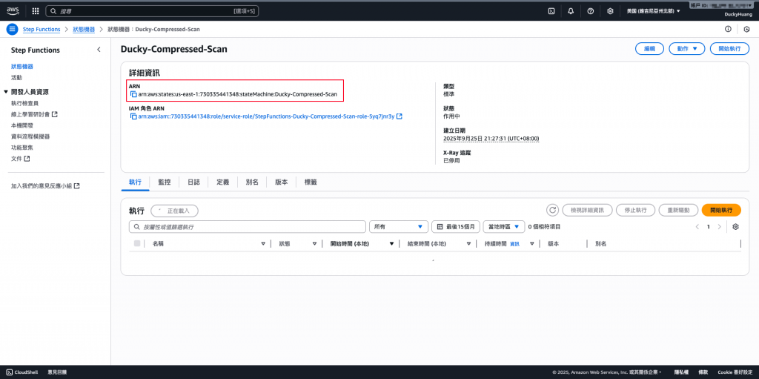Open the info panel icon near breadcrumb
This screenshot has width=759, height=379.
(728, 29)
